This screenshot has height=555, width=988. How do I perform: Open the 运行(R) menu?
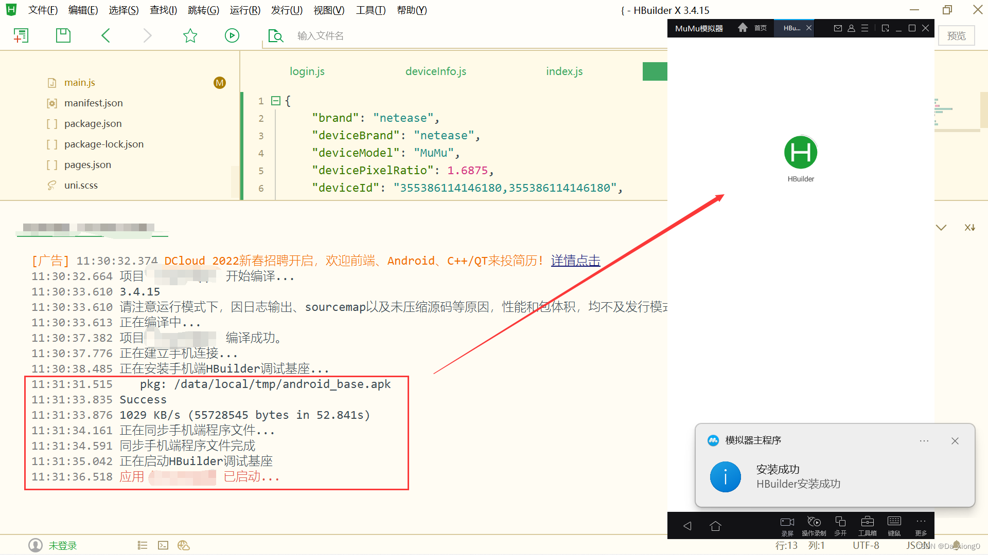[x=245, y=10]
